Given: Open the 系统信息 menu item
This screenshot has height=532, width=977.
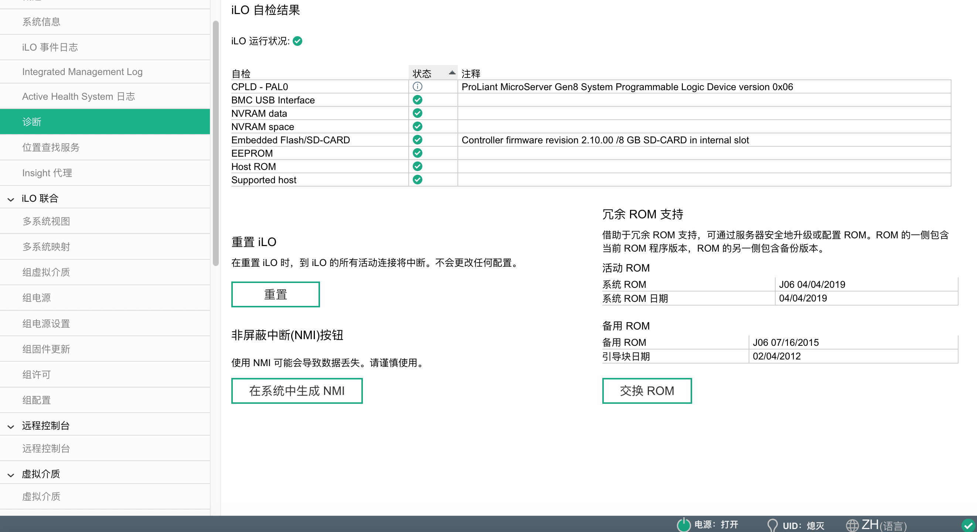Looking at the screenshot, I should coord(105,22).
